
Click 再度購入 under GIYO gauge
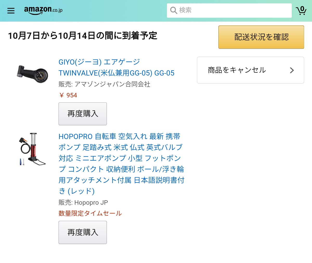(83, 114)
